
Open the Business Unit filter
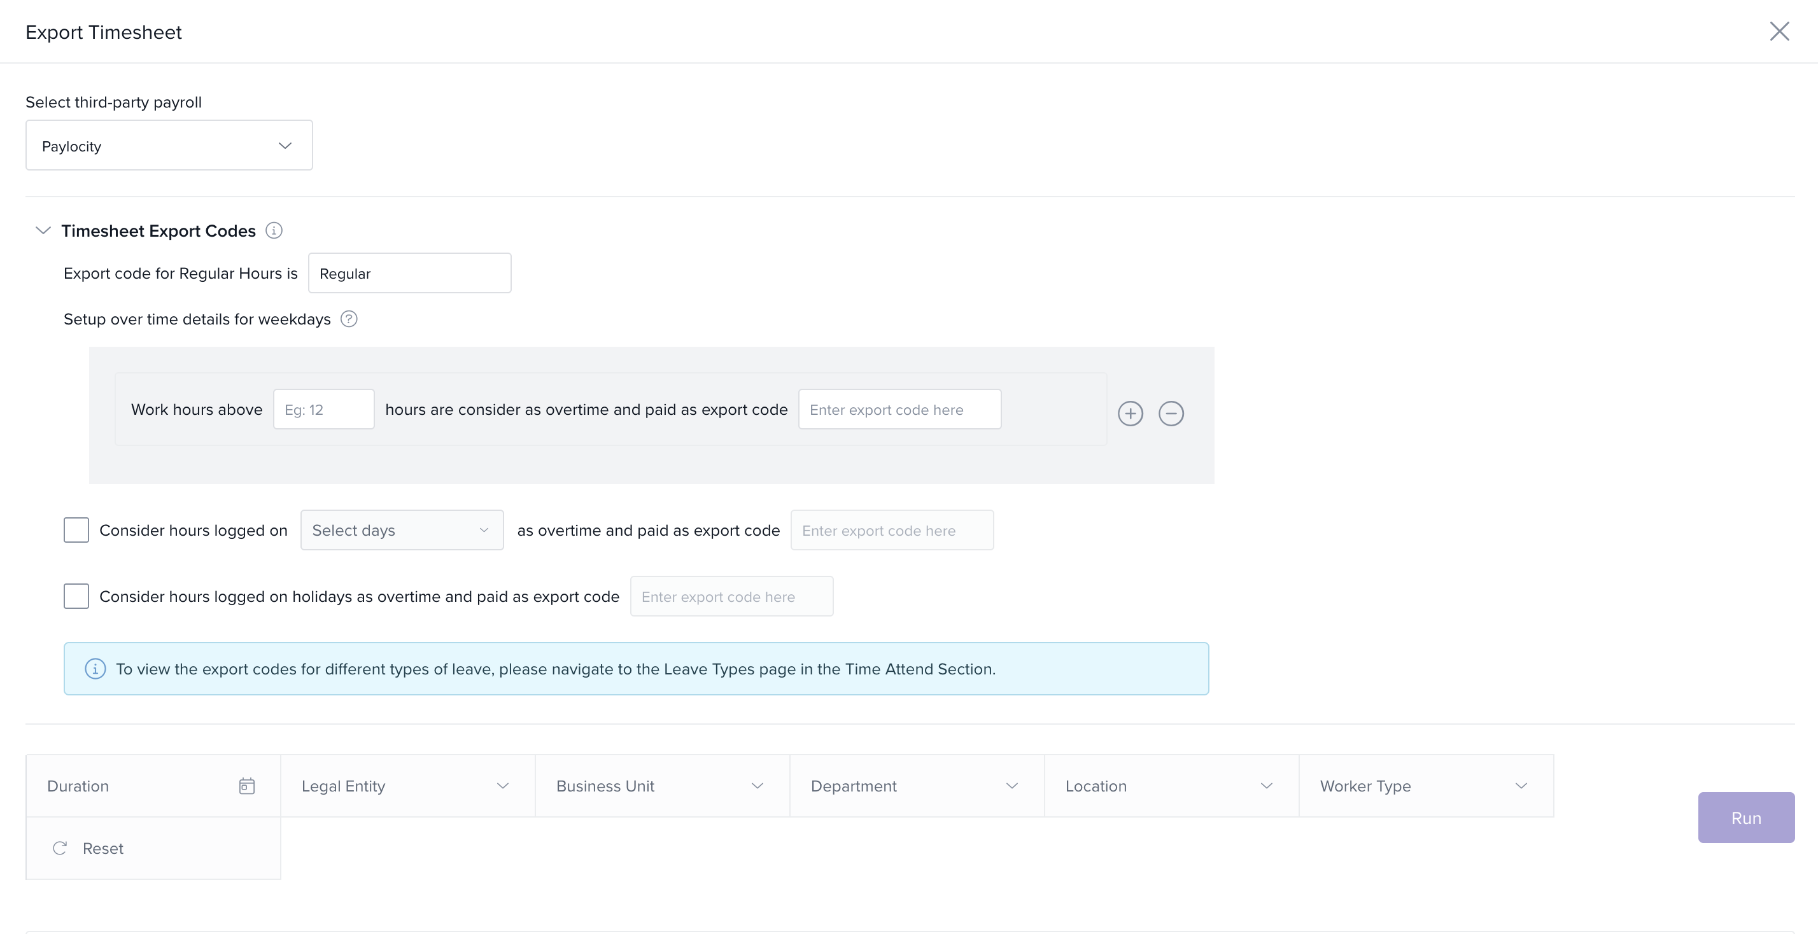[x=661, y=786]
